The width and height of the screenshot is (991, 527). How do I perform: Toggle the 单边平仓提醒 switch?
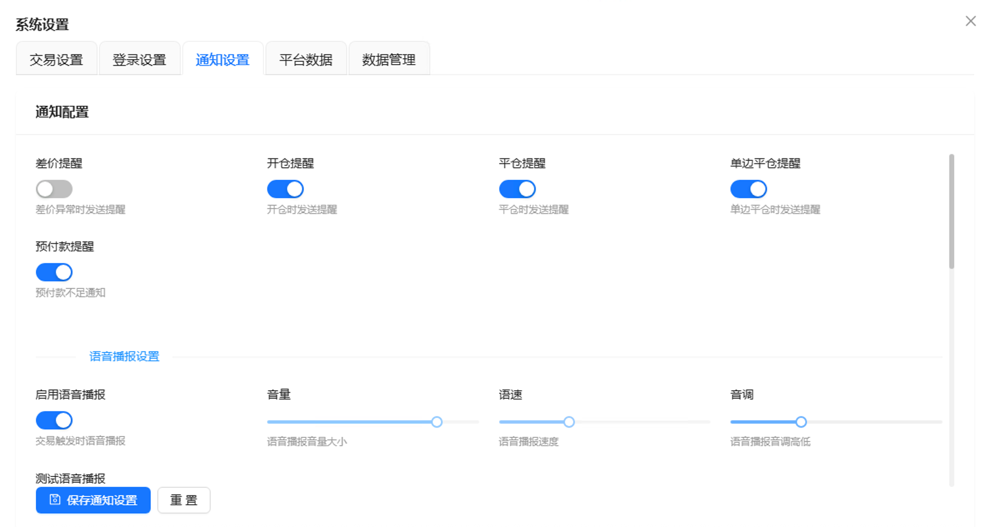click(x=748, y=189)
